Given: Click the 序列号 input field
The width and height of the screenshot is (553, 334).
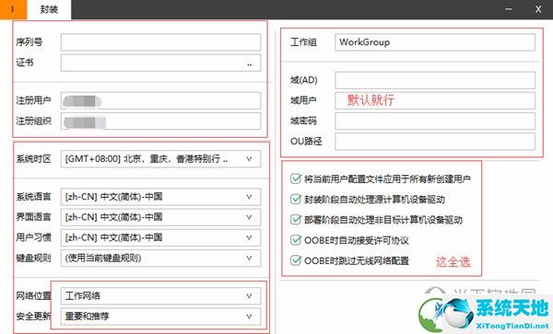Looking at the screenshot, I should (x=160, y=42).
